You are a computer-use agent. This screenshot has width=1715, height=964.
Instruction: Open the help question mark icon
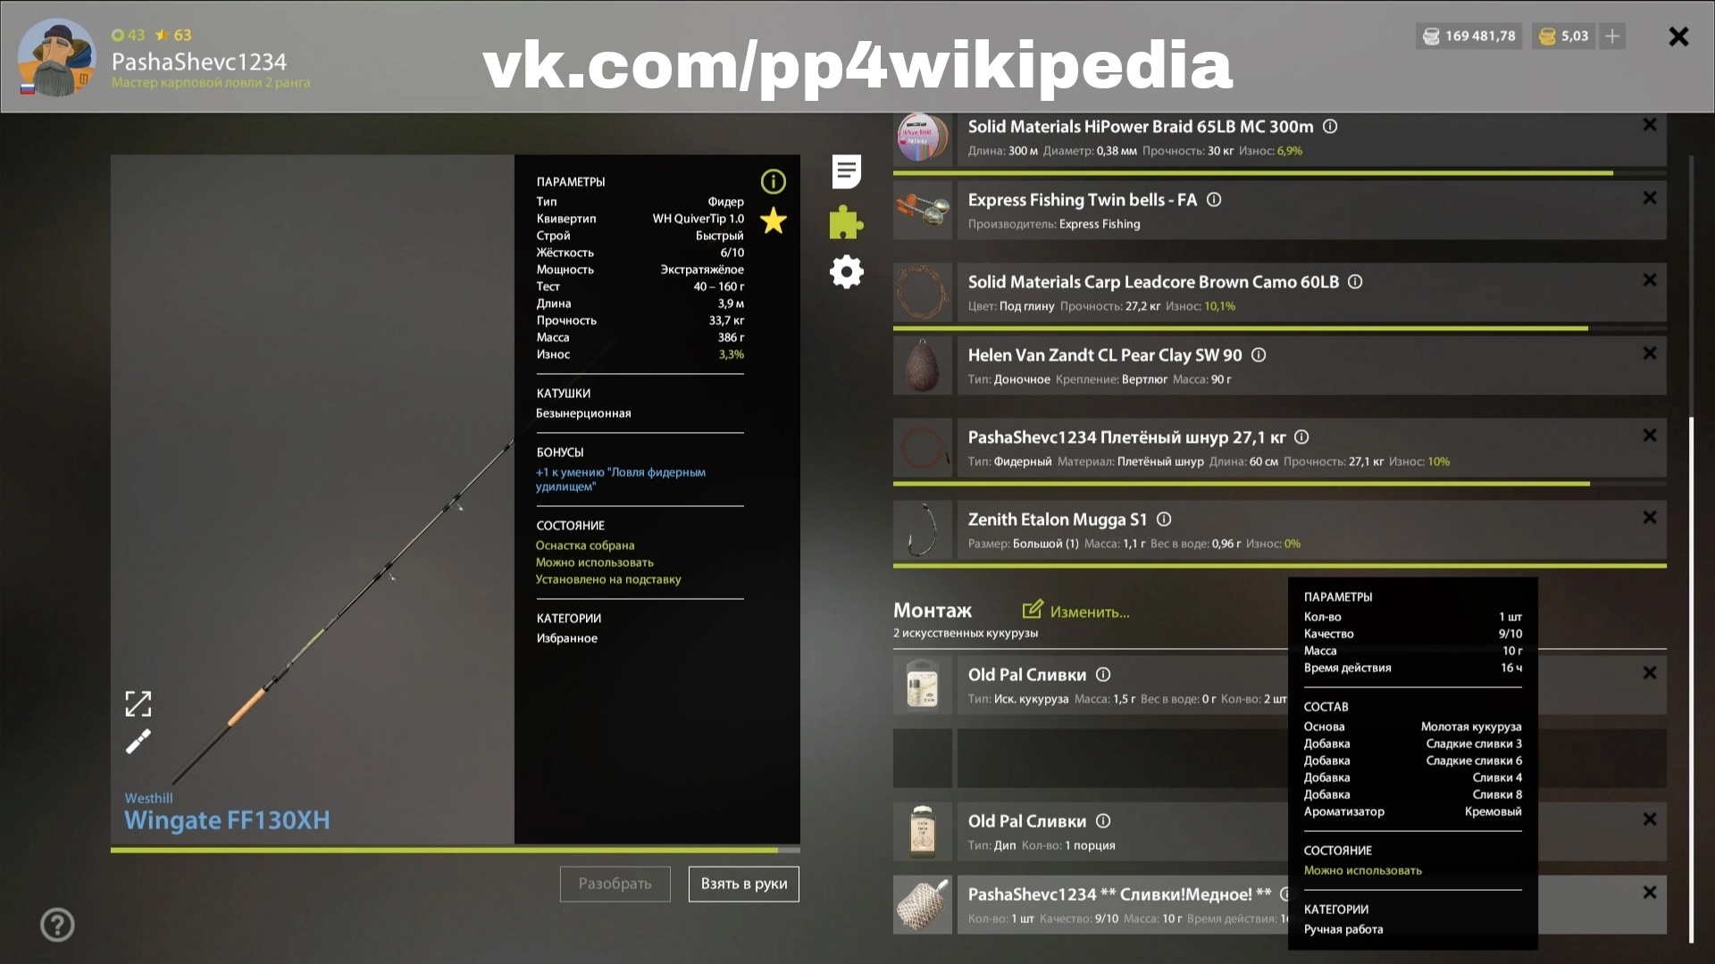[57, 925]
